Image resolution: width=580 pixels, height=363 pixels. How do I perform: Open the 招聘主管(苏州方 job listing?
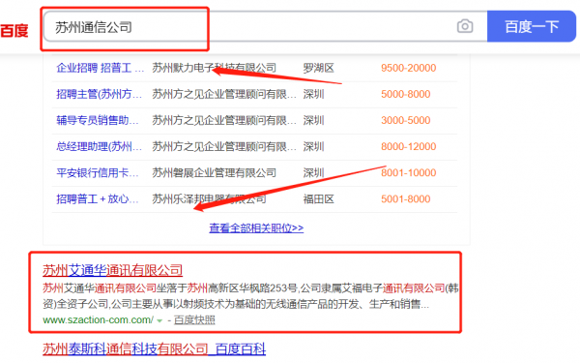click(99, 94)
